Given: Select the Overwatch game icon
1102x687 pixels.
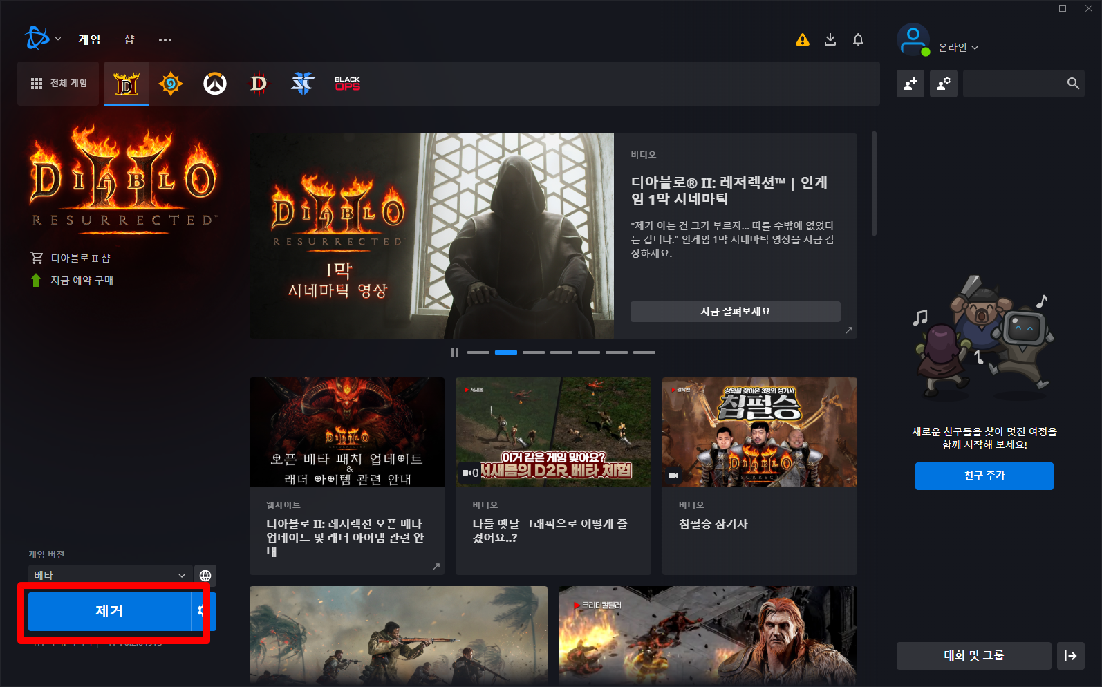Looking at the screenshot, I should coord(215,84).
